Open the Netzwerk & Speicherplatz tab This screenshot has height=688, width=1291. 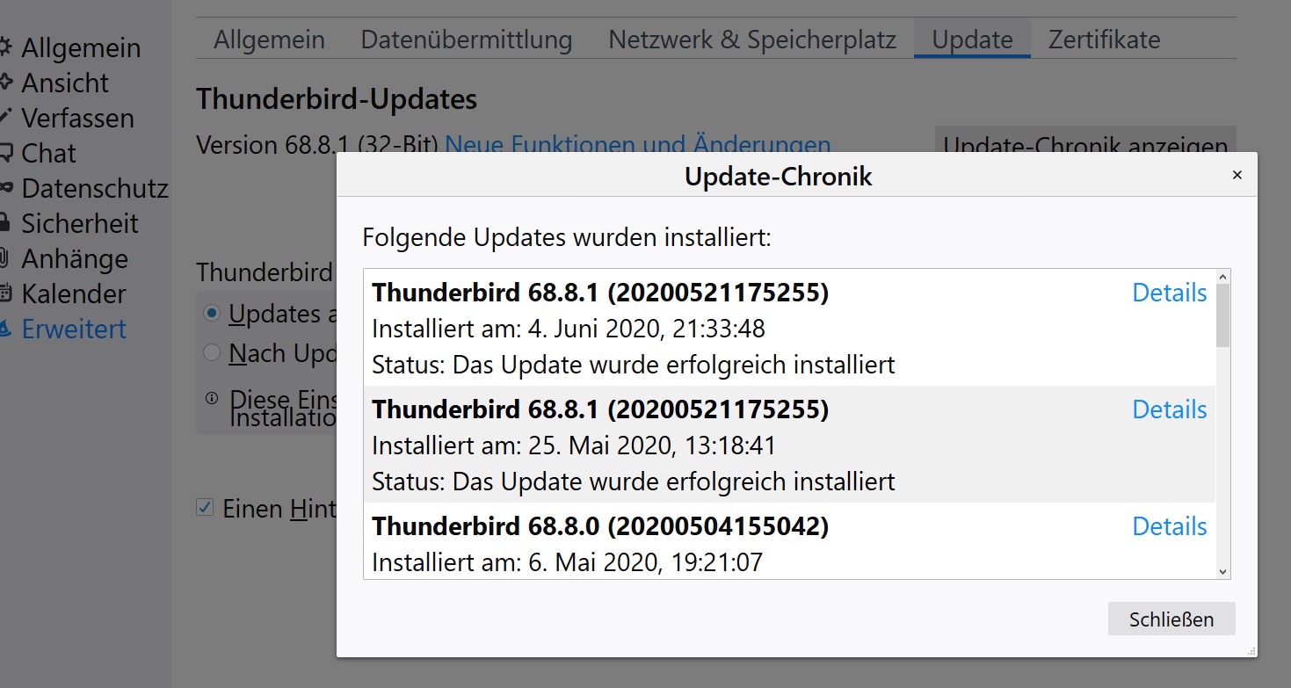[x=752, y=40]
